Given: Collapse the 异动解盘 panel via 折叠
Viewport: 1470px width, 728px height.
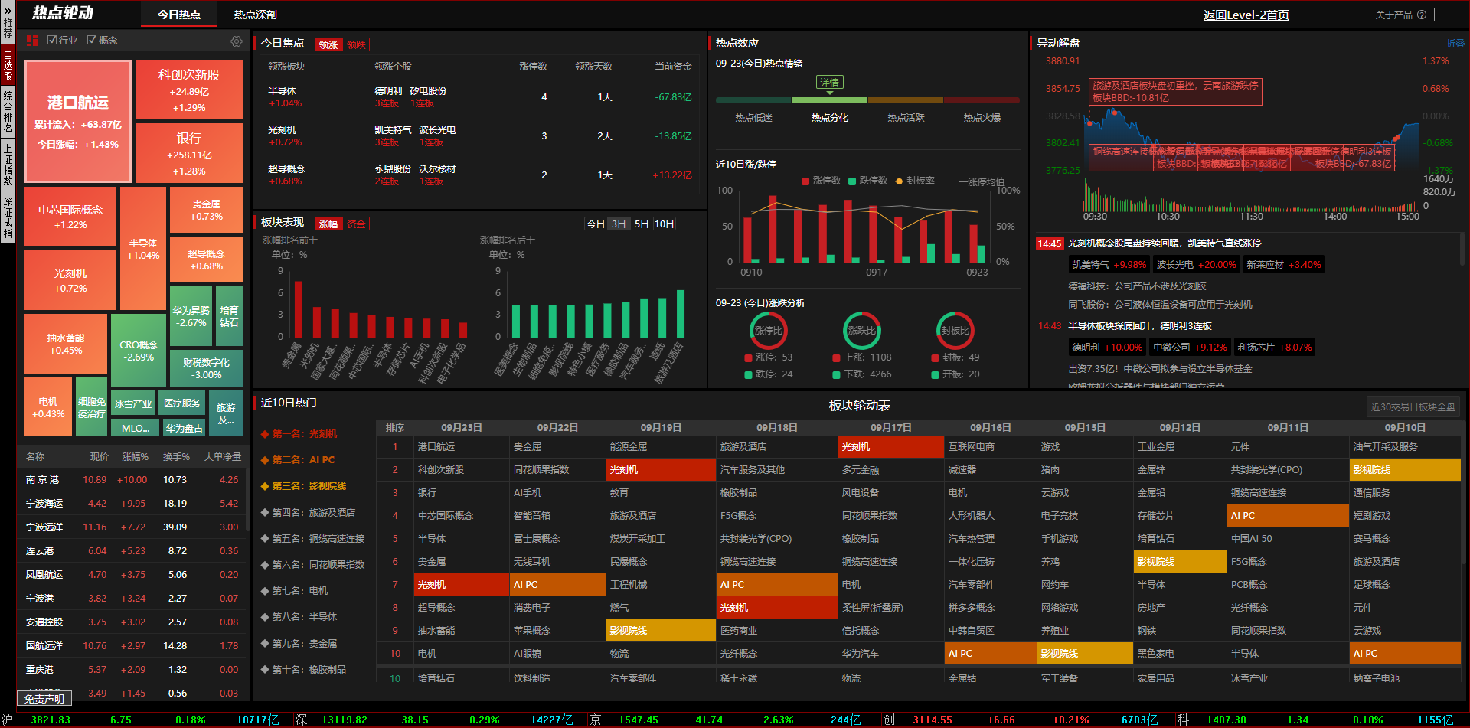Looking at the screenshot, I should [1455, 44].
